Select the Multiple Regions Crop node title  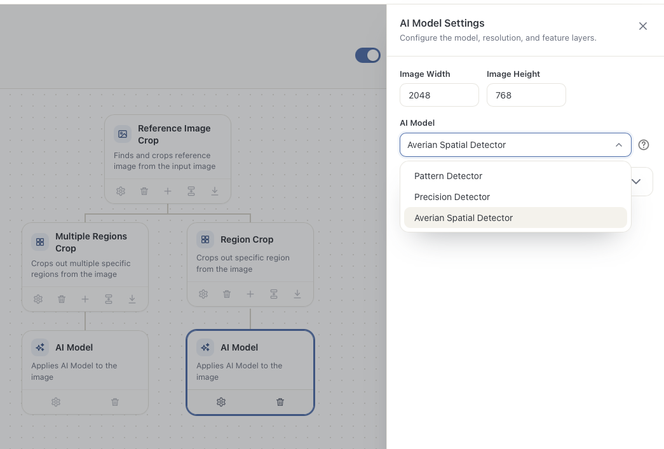tap(91, 242)
